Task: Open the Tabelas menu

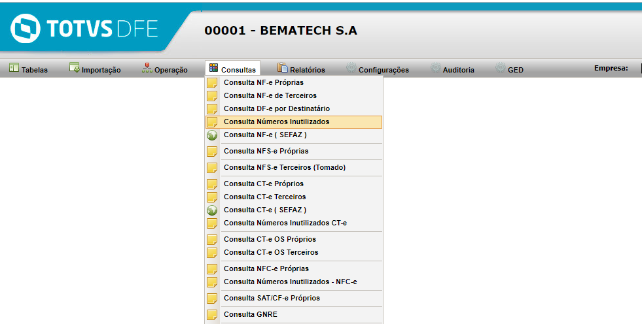Action: coord(28,68)
